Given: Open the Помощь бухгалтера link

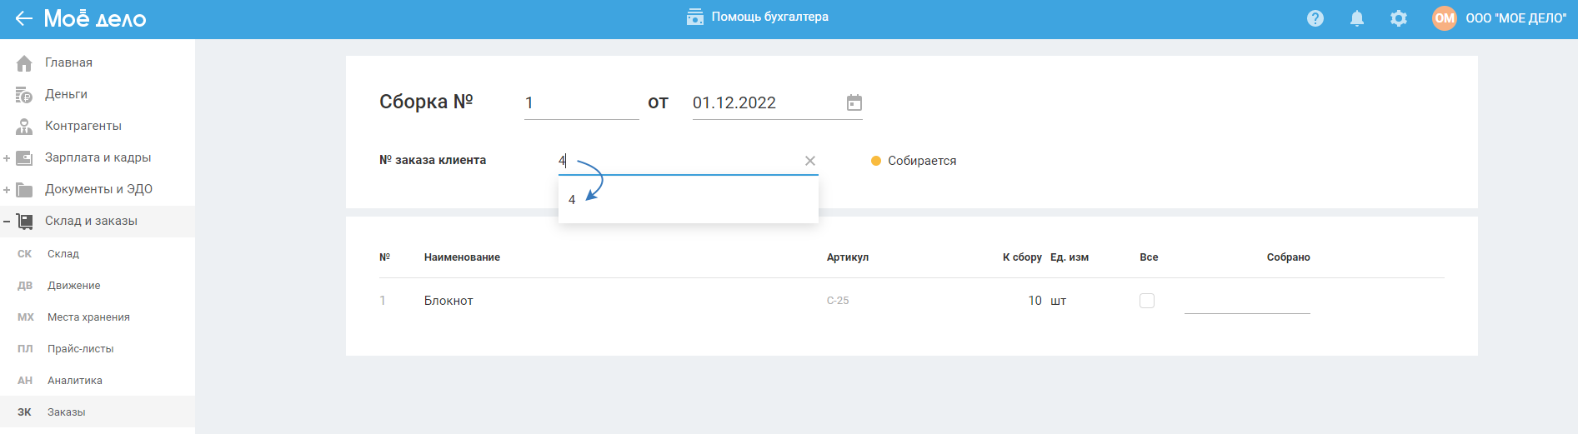Looking at the screenshot, I should pos(758,17).
